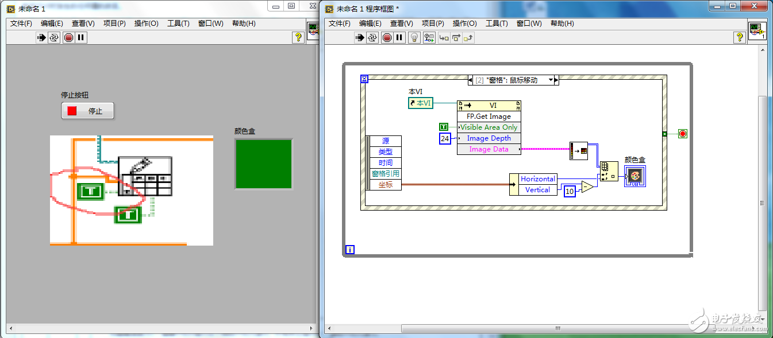Click the event timeout hourglass terminal
The image size is (773, 338).
pos(364,79)
